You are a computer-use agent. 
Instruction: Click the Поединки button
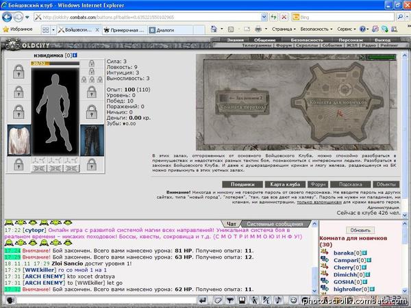[242, 184]
